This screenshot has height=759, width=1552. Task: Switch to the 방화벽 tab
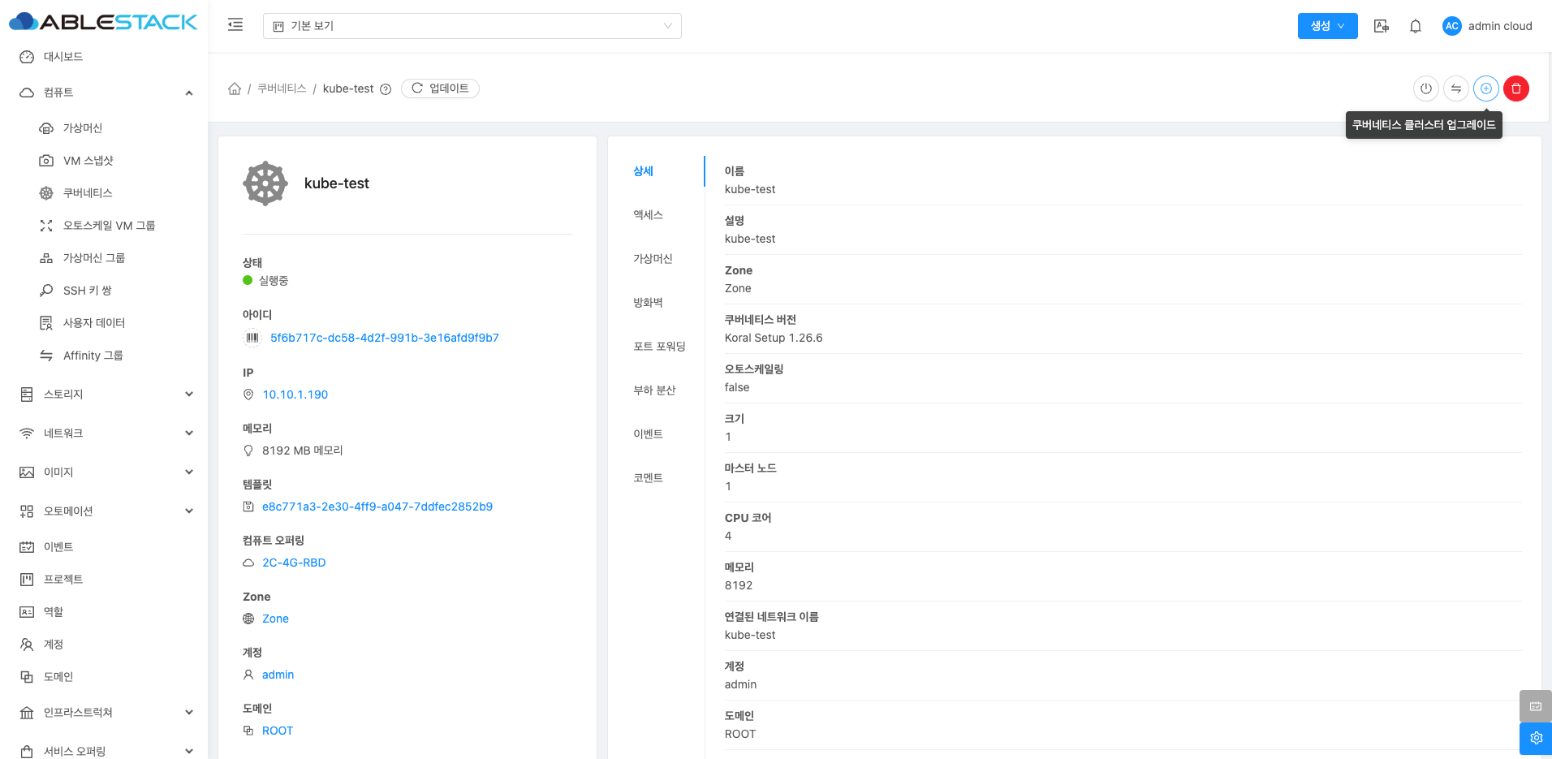pos(648,303)
